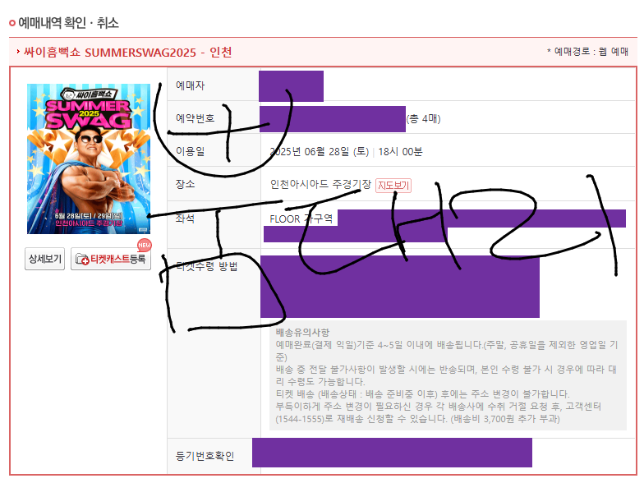Click the 배송유의사항 notice heading

[x=302, y=332]
